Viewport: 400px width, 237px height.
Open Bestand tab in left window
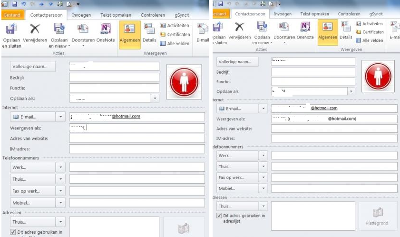click(x=13, y=15)
